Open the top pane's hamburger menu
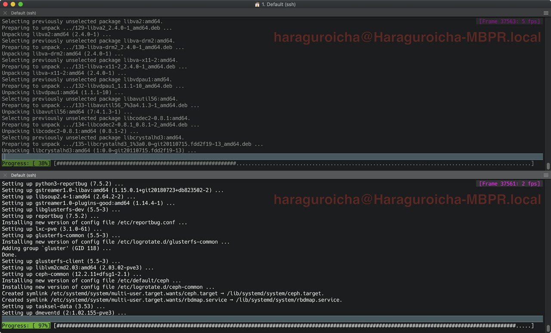This screenshot has height=333, width=551. [x=546, y=13]
